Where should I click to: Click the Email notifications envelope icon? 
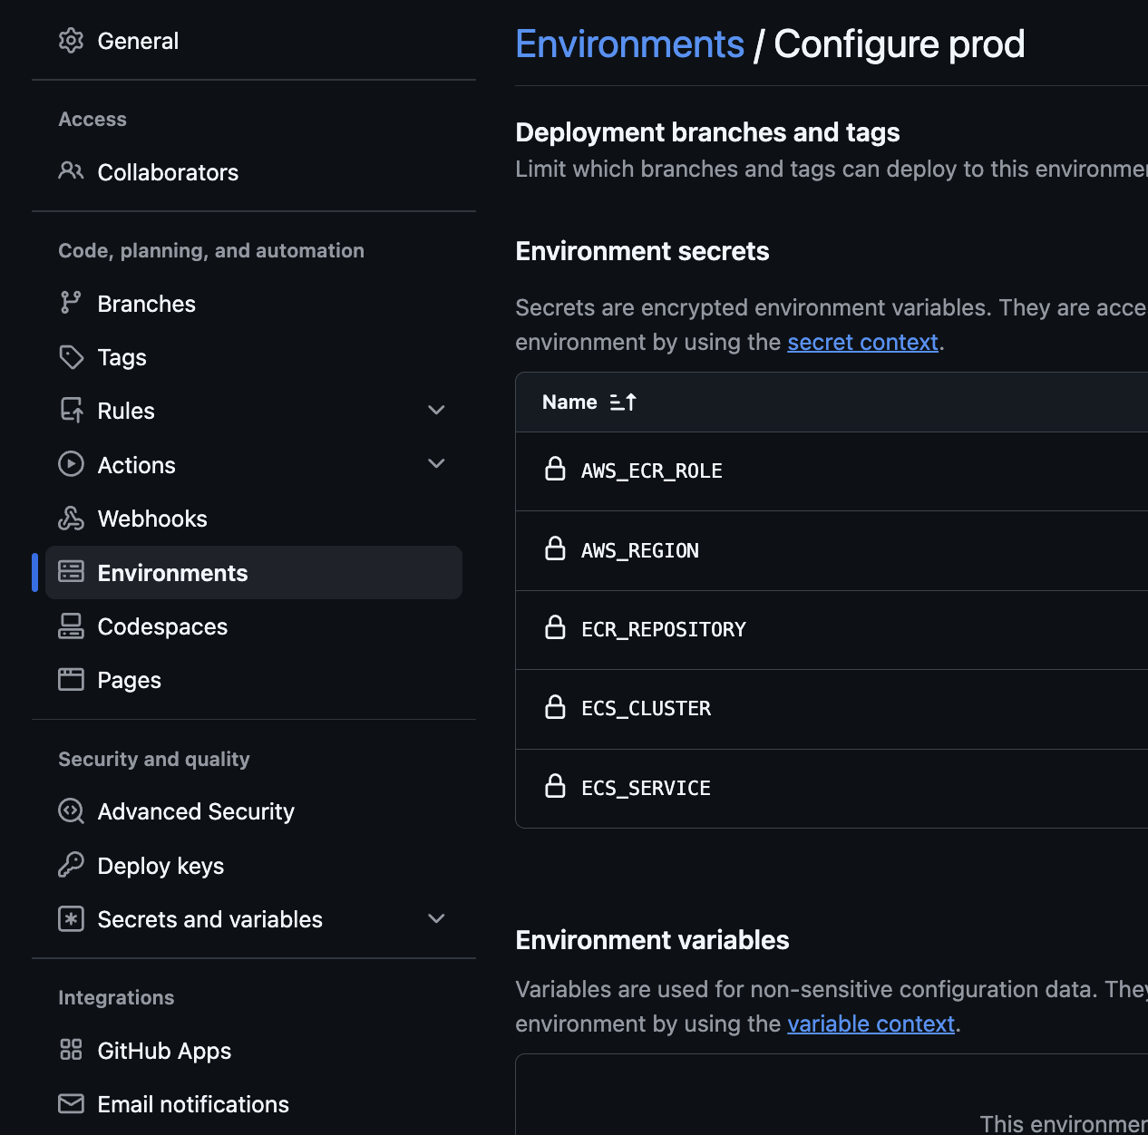pyautogui.click(x=71, y=1103)
